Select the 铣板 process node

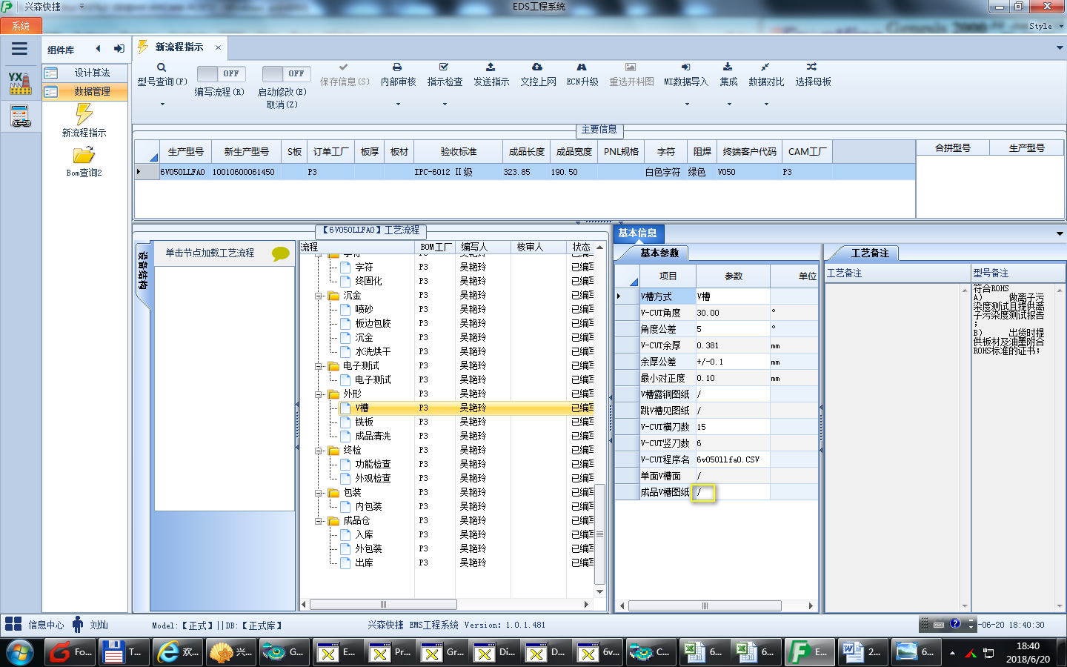tap(364, 422)
